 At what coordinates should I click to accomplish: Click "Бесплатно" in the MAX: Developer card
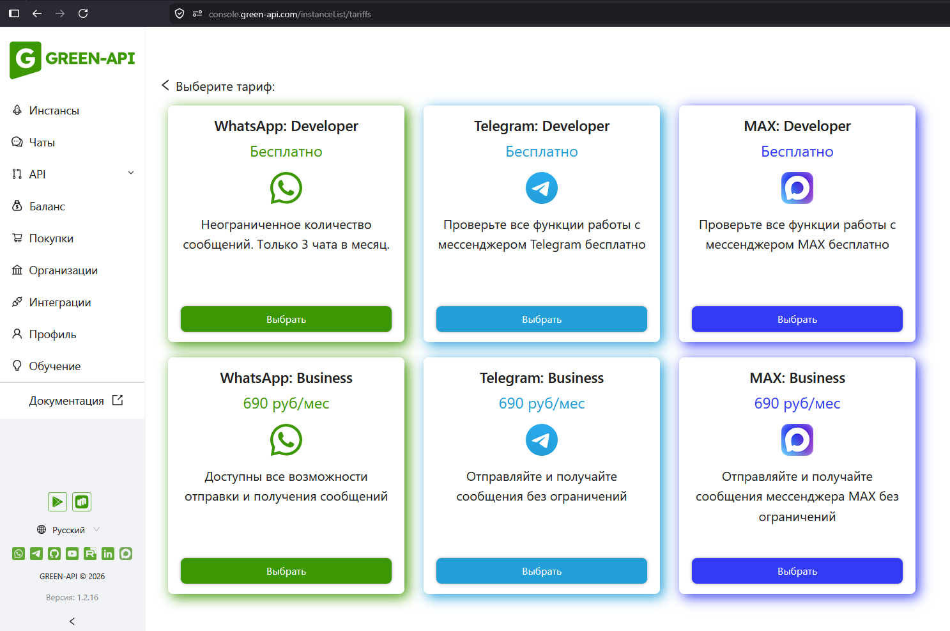click(x=797, y=152)
